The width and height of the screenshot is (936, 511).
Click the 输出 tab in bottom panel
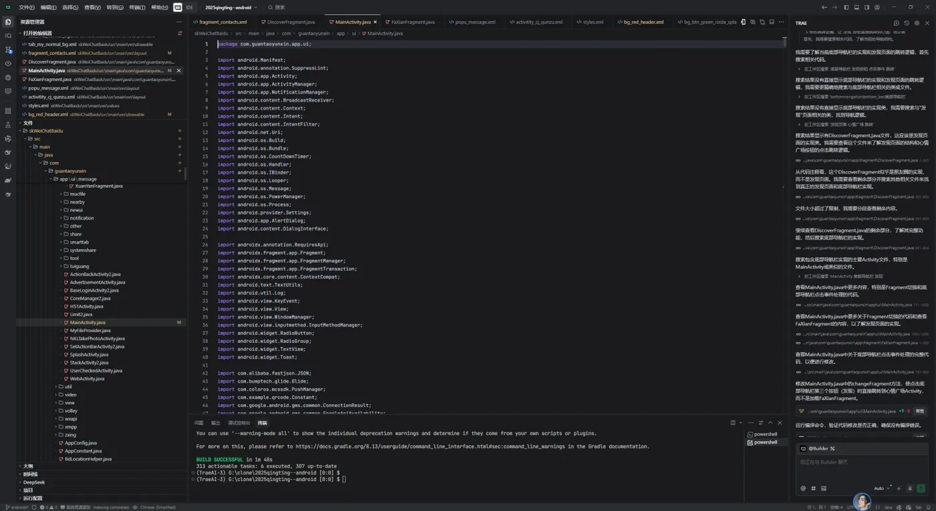(x=215, y=423)
